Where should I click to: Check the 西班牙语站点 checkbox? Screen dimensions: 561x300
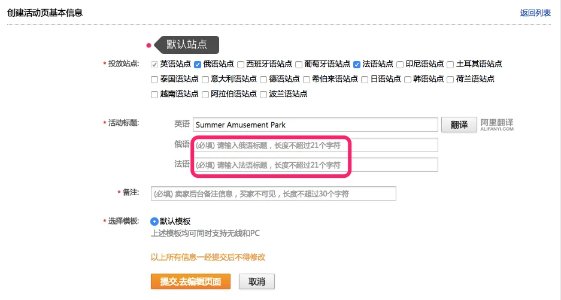point(241,65)
